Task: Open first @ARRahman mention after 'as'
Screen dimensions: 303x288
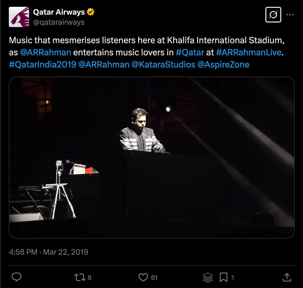Action: coord(45,52)
